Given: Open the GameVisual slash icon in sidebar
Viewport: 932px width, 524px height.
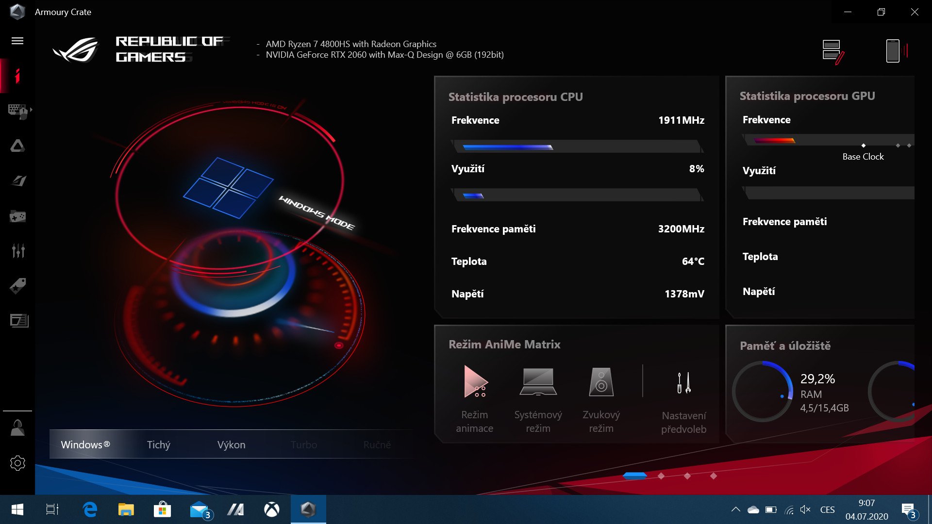Looking at the screenshot, I should pos(18,180).
